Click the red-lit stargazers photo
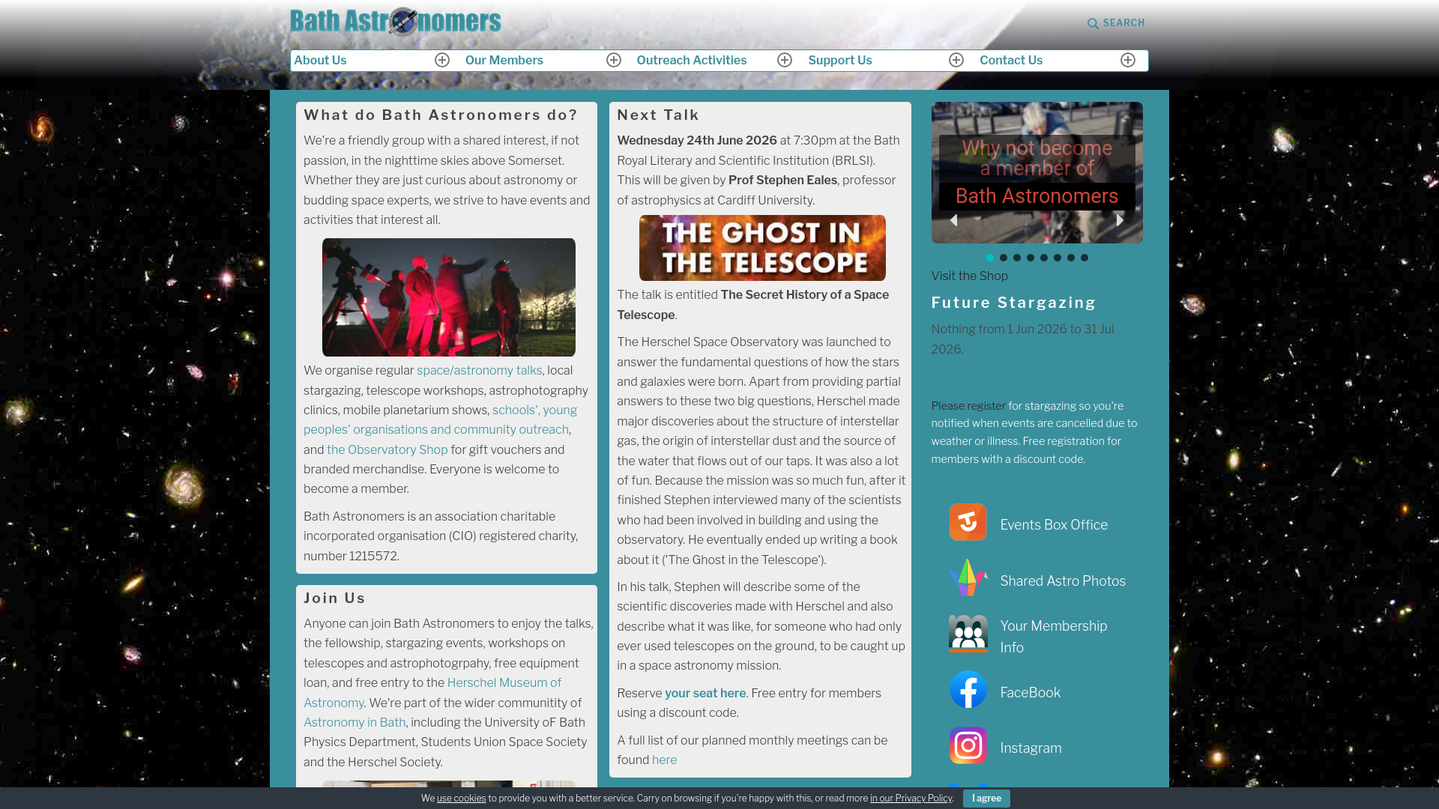This screenshot has width=1439, height=809. point(449,297)
